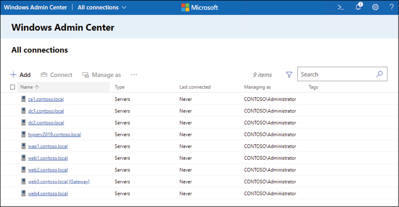Open the more options ellipsis
This screenshot has width=399, height=207.
point(134,75)
